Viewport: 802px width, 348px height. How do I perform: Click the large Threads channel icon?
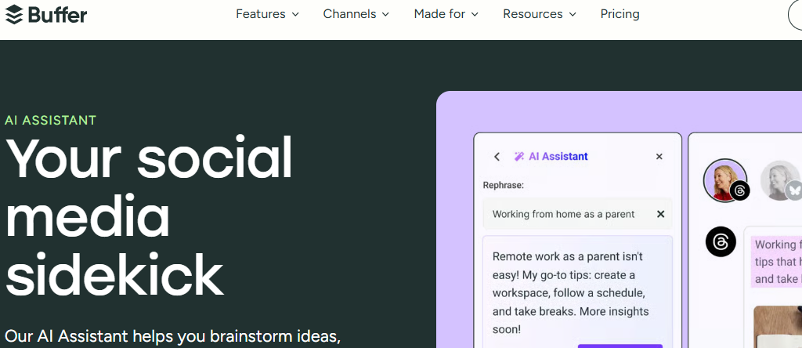pyautogui.click(x=721, y=241)
